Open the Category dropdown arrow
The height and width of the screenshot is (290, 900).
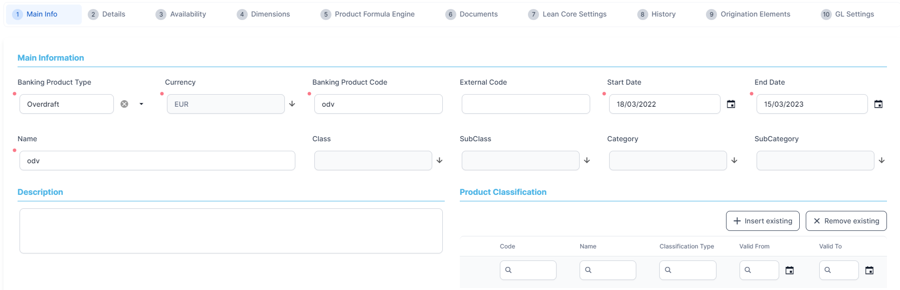tap(735, 160)
